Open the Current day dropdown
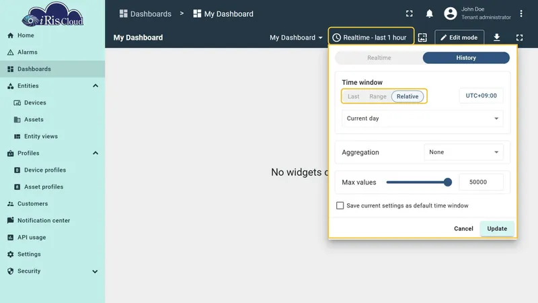 pyautogui.click(x=422, y=119)
